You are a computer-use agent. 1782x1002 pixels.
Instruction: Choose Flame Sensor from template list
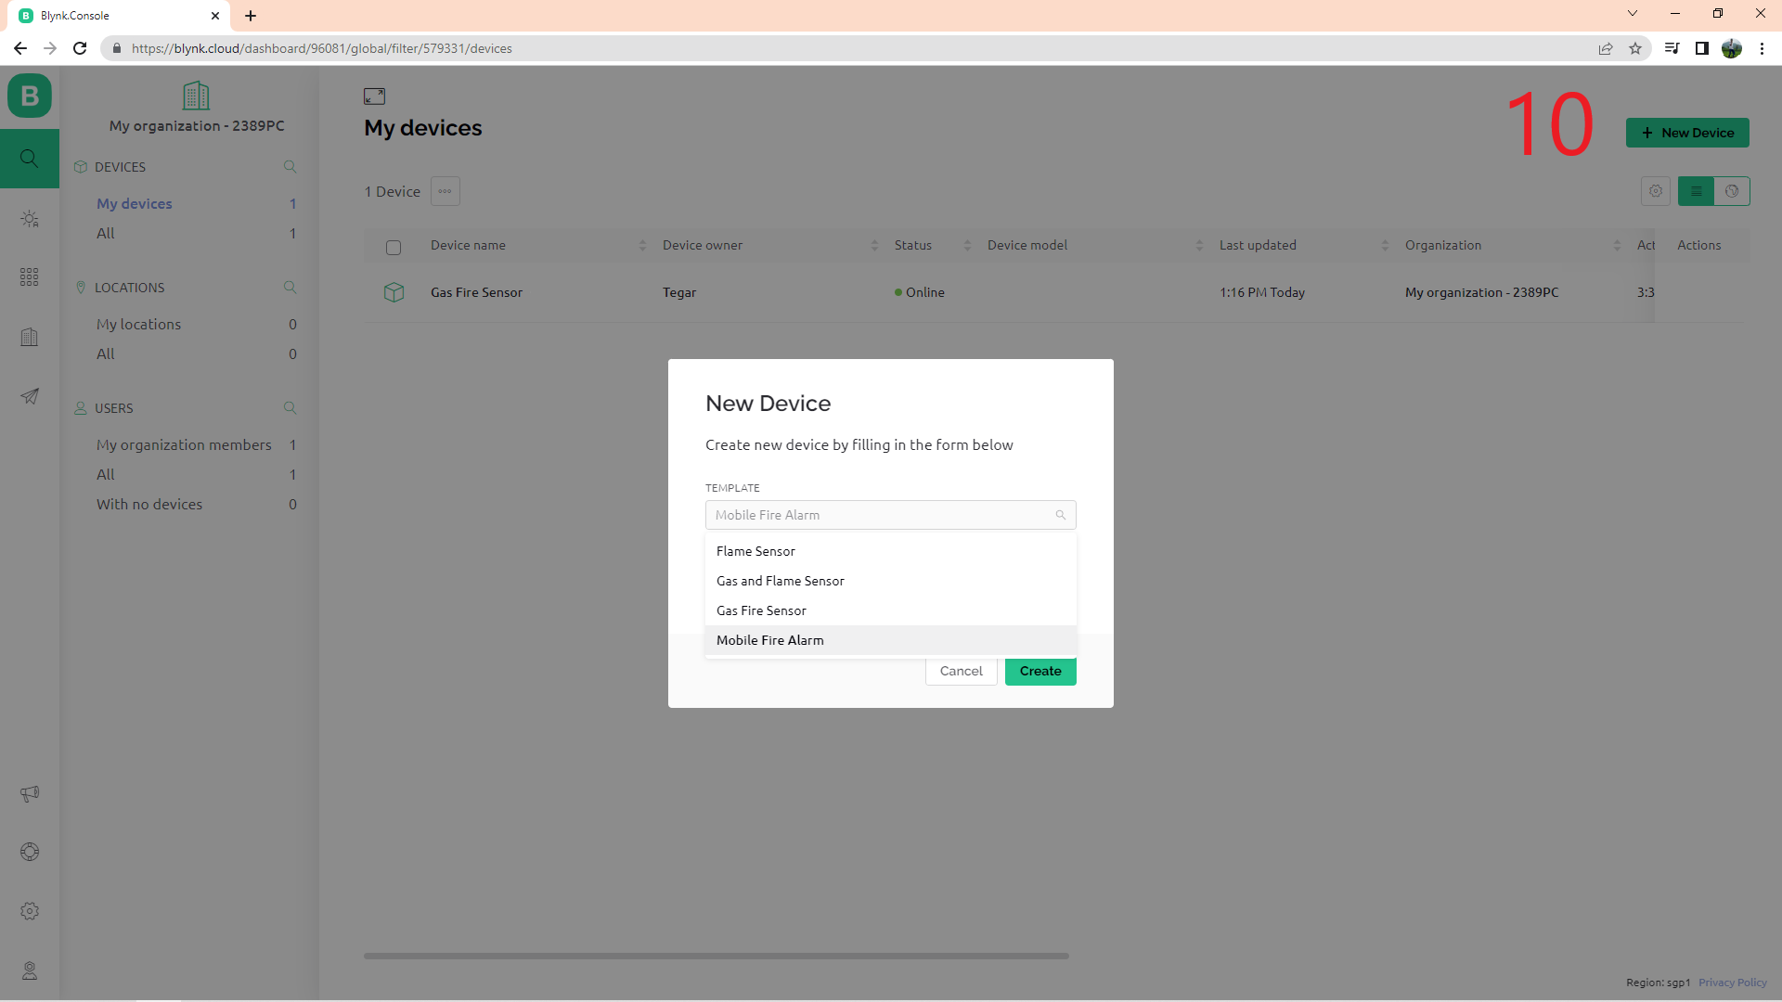pyautogui.click(x=755, y=551)
